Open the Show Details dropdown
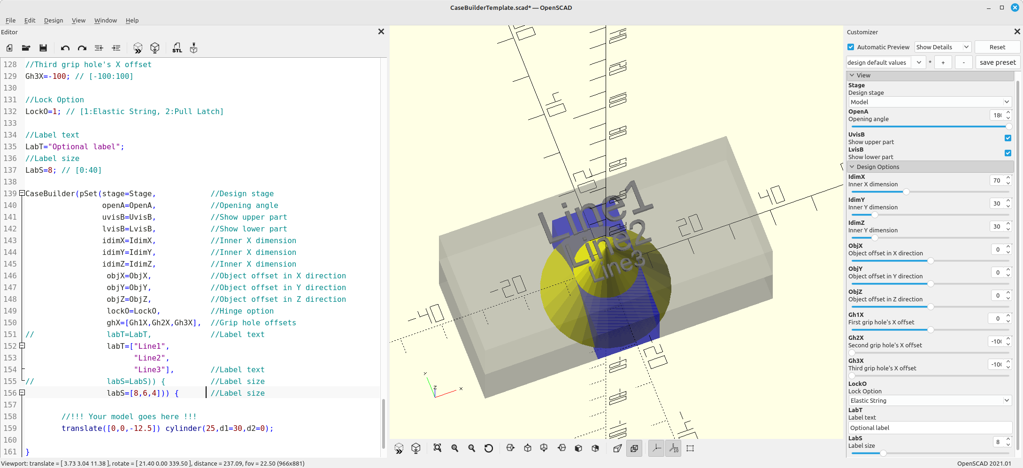Screen dimensions: 1023x468 point(943,47)
